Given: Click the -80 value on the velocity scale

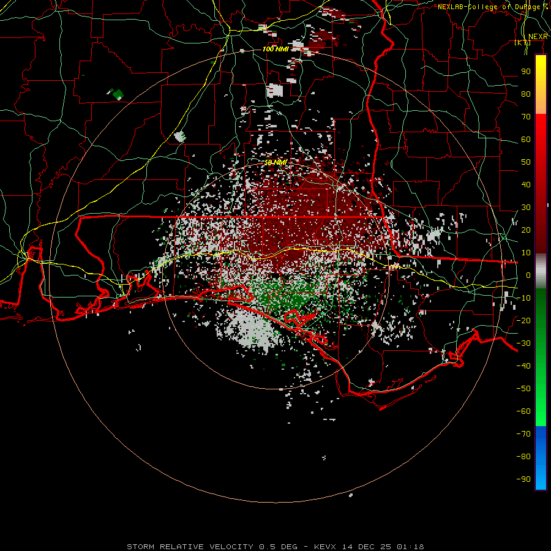Looking at the screenshot, I should (x=523, y=457).
